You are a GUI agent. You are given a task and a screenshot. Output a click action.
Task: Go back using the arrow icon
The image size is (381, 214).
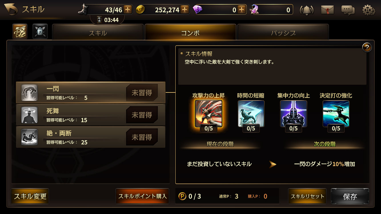pos(10,9)
